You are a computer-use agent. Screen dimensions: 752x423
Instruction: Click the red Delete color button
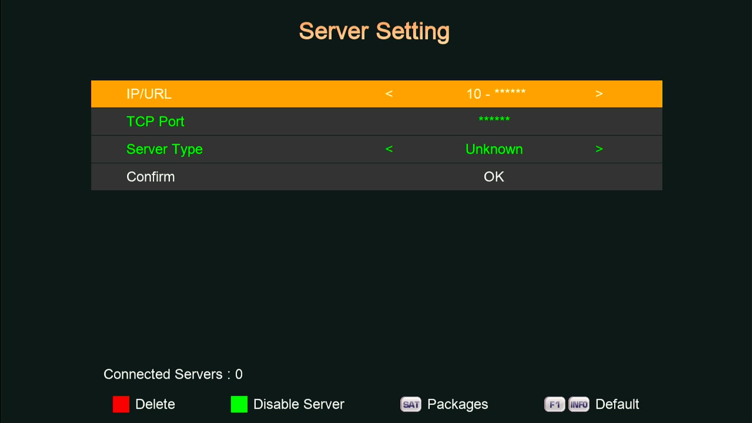[121, 404]
